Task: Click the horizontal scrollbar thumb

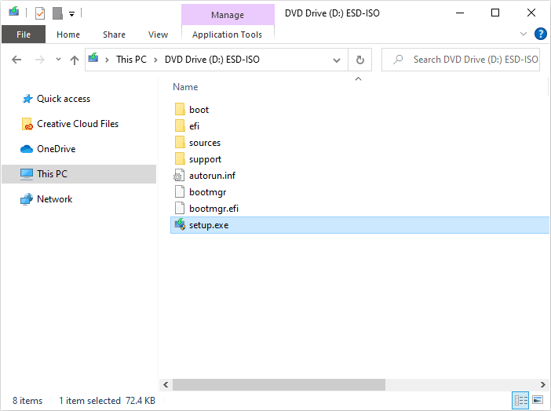Action: (279, 384)
